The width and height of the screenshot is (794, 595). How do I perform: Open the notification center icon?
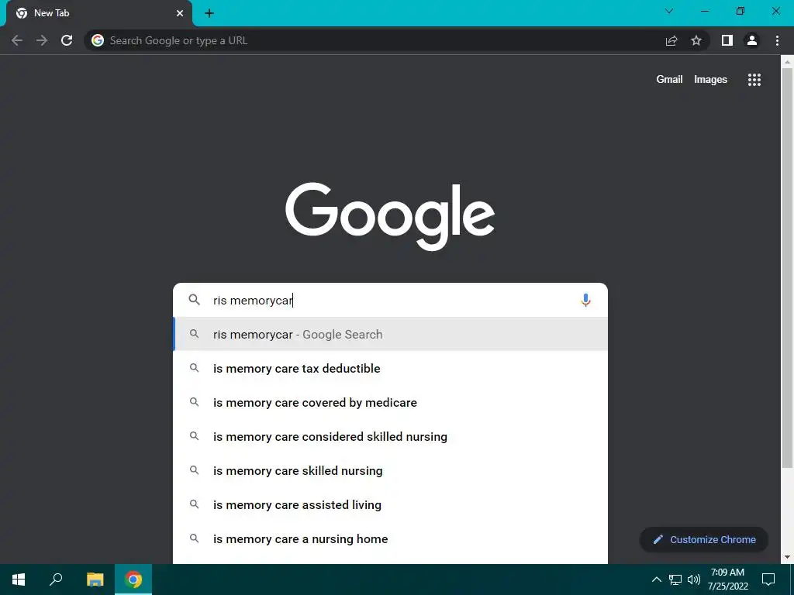768,580
